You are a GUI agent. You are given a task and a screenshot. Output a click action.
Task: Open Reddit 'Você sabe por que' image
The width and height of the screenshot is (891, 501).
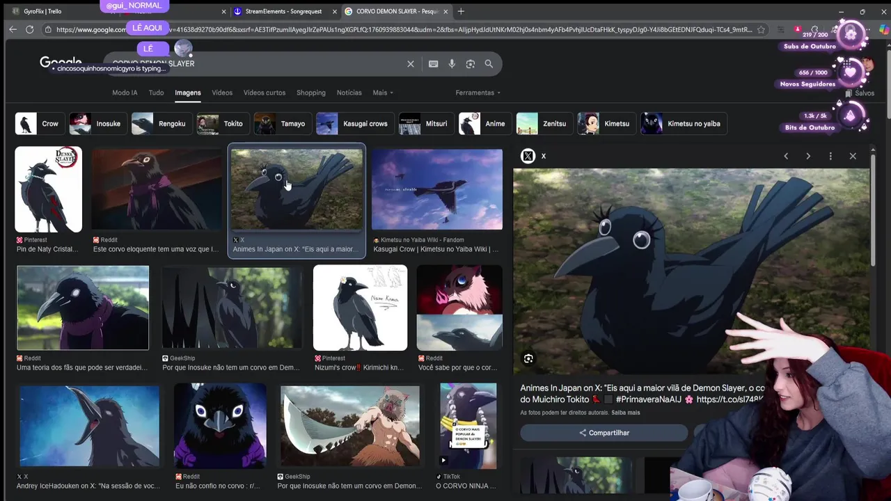[459, 308]
